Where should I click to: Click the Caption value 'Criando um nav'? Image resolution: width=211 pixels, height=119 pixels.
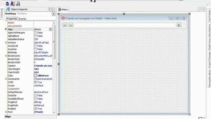[x=43, y=66]
